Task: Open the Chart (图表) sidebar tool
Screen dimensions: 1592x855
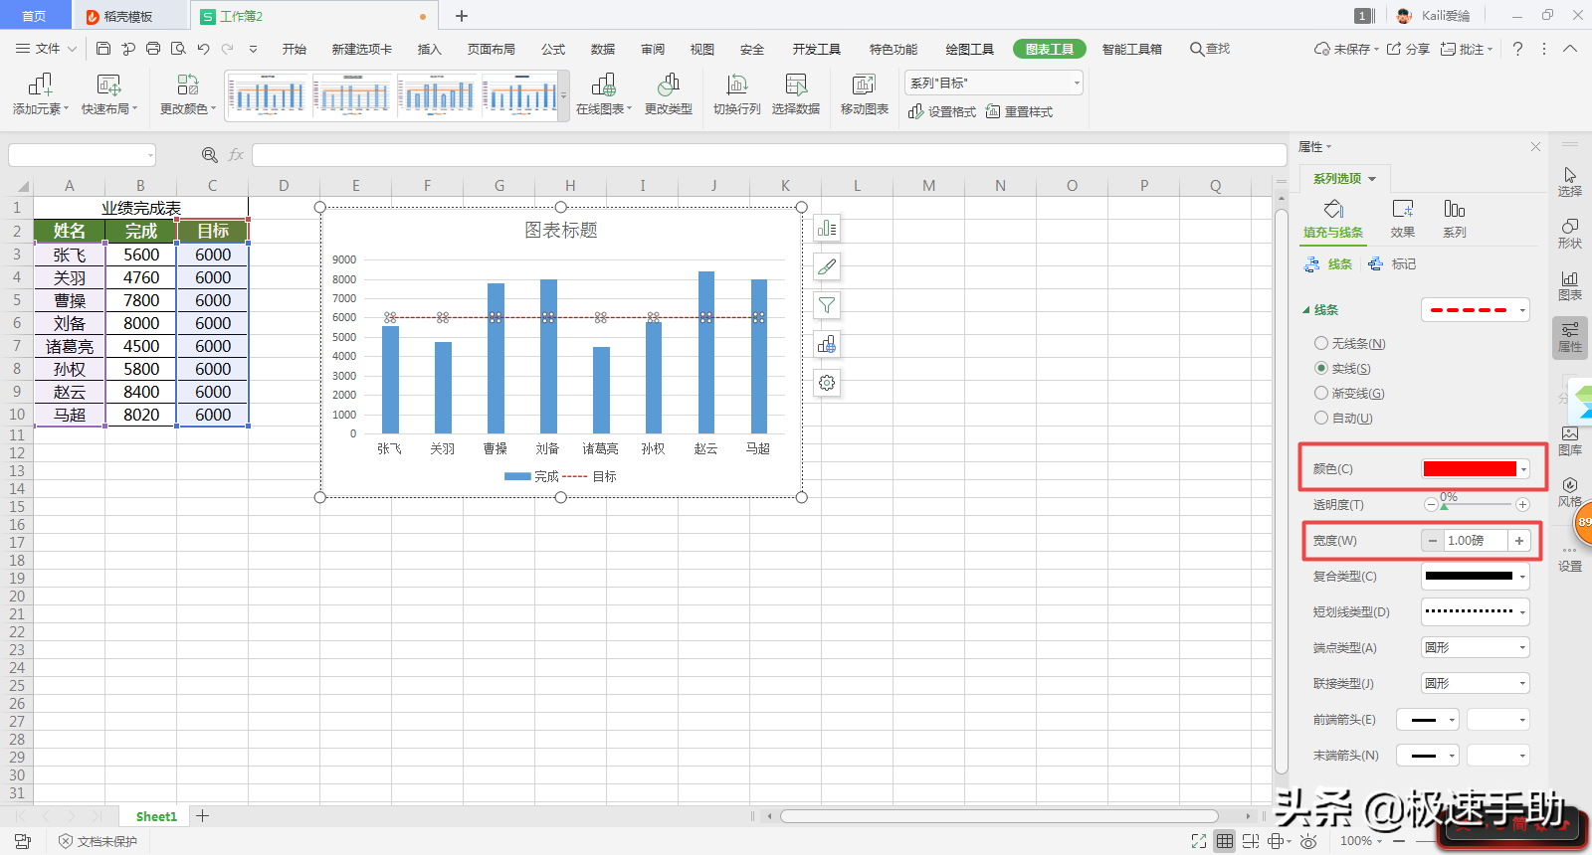Action: pos(1570,286)
